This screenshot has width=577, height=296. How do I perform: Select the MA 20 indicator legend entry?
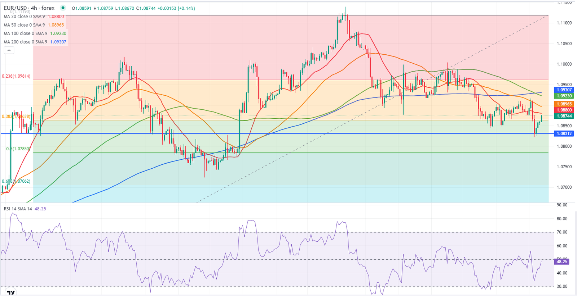[24, 17]
